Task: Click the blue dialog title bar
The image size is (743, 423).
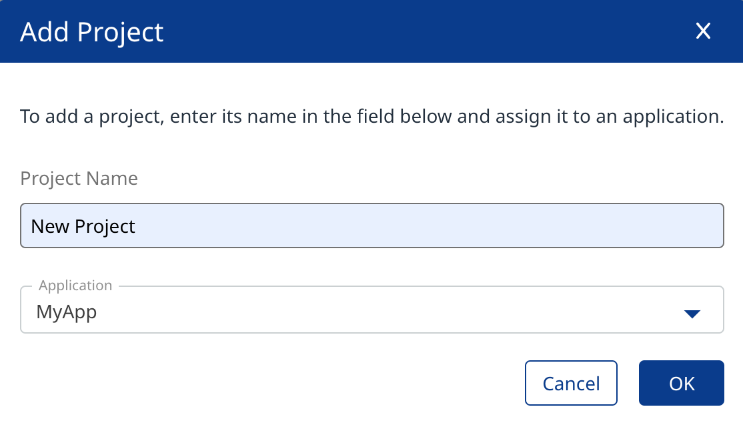Action: [x=400, y=31]
